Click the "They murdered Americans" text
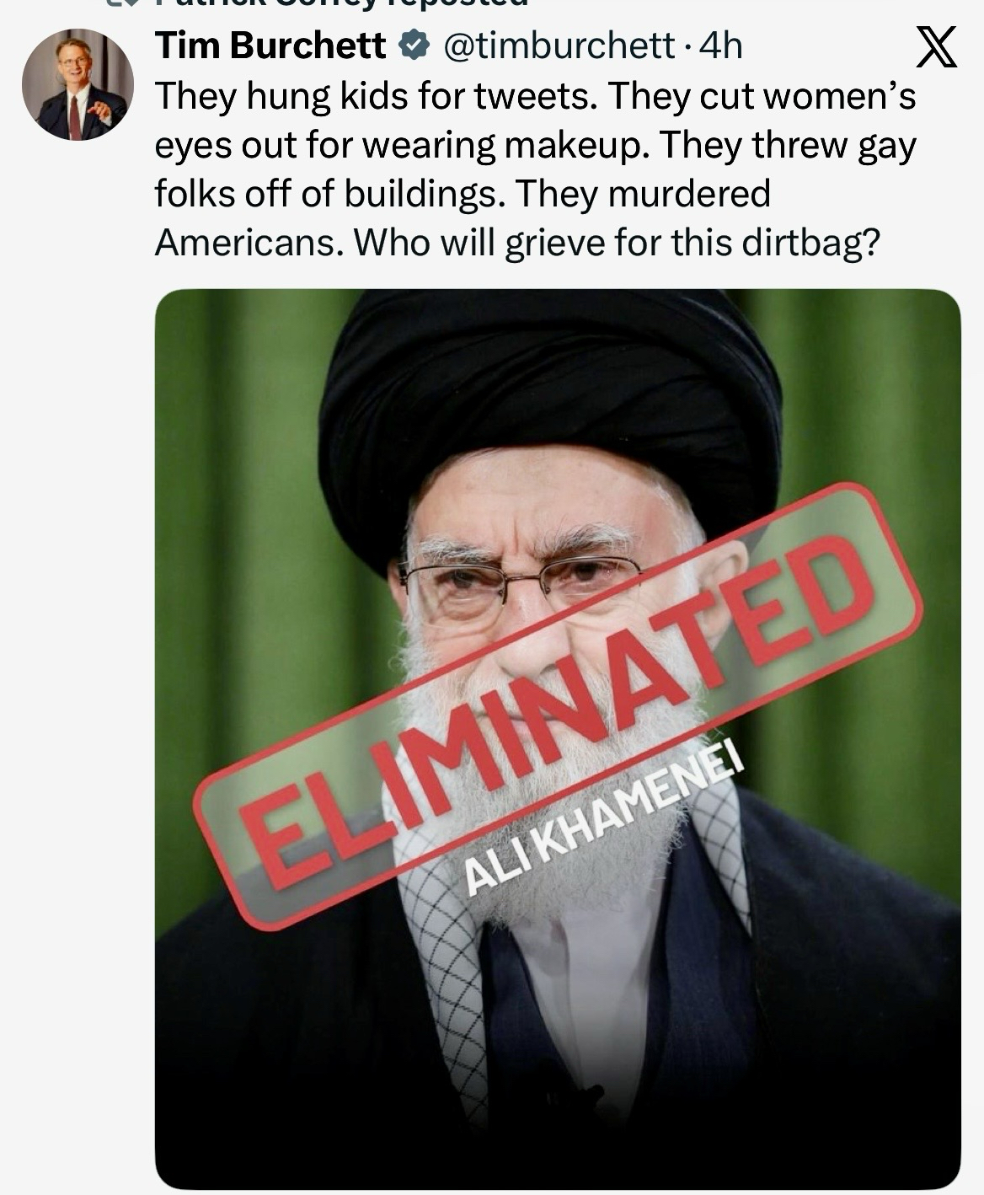Image resolution: width=984 pixels, height=1195 pixels. 462,218
